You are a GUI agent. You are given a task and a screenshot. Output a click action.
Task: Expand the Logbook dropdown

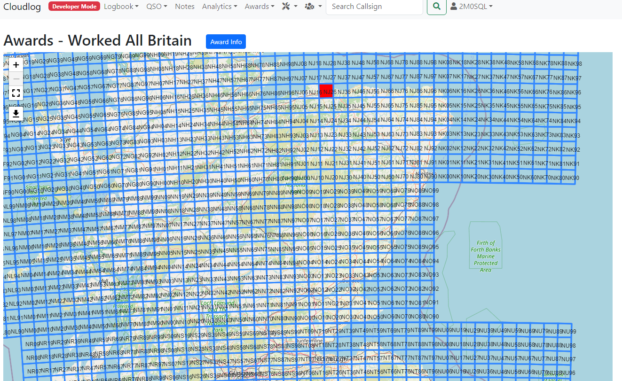121,7
